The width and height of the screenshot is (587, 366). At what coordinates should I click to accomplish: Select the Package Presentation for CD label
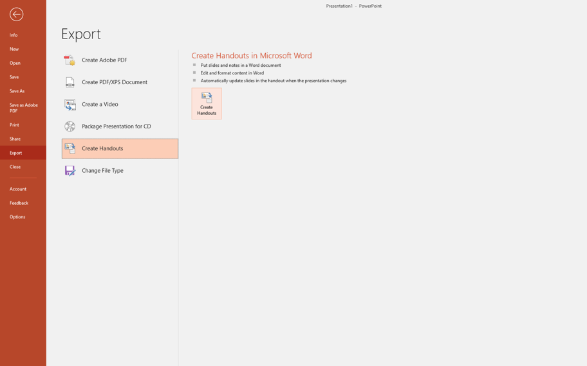(116, 126)
